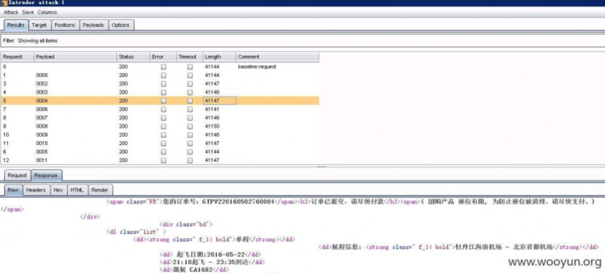605x274 pixels.
Task: Switch to the Results tab
Action: coord(16,25)
